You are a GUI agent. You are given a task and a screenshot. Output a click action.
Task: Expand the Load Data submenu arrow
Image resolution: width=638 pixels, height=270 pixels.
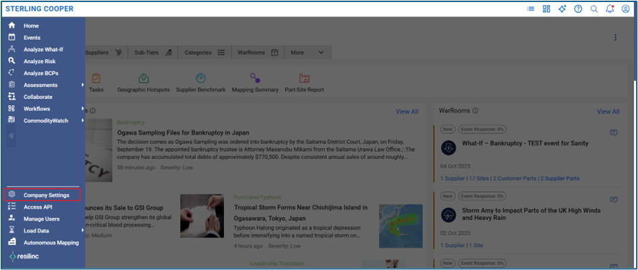(x=82, y=230)
